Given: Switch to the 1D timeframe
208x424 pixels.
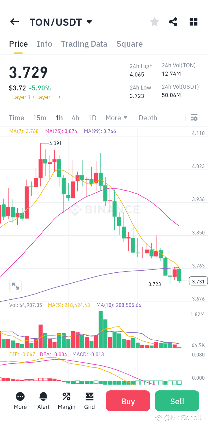Looking at the screenshot, I should pos(92,118).
